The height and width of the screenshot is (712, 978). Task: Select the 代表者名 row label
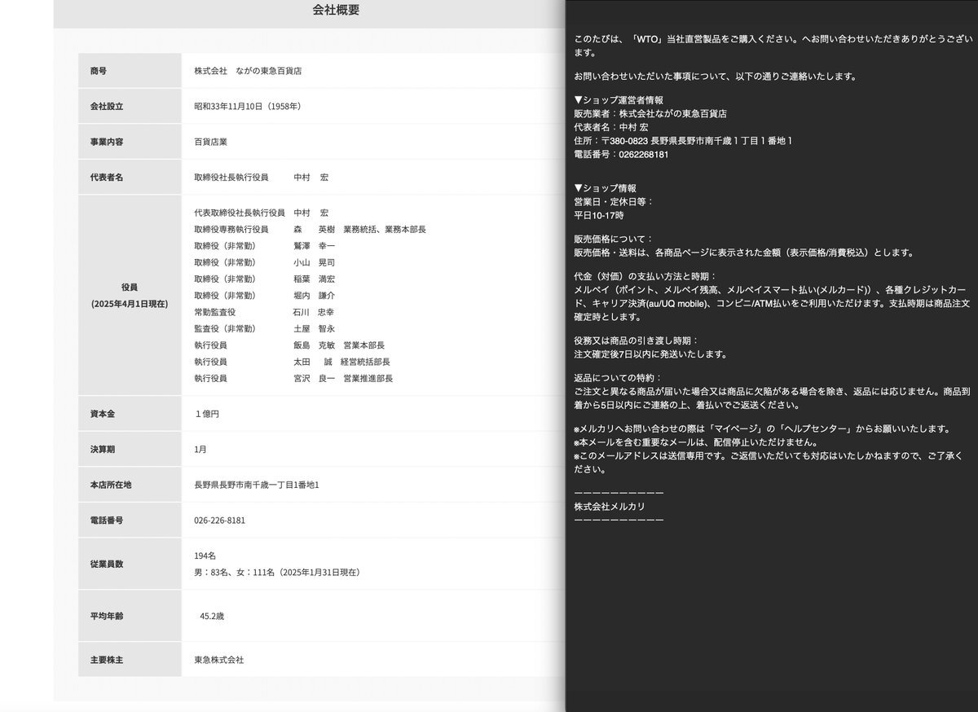pos(107,177)
